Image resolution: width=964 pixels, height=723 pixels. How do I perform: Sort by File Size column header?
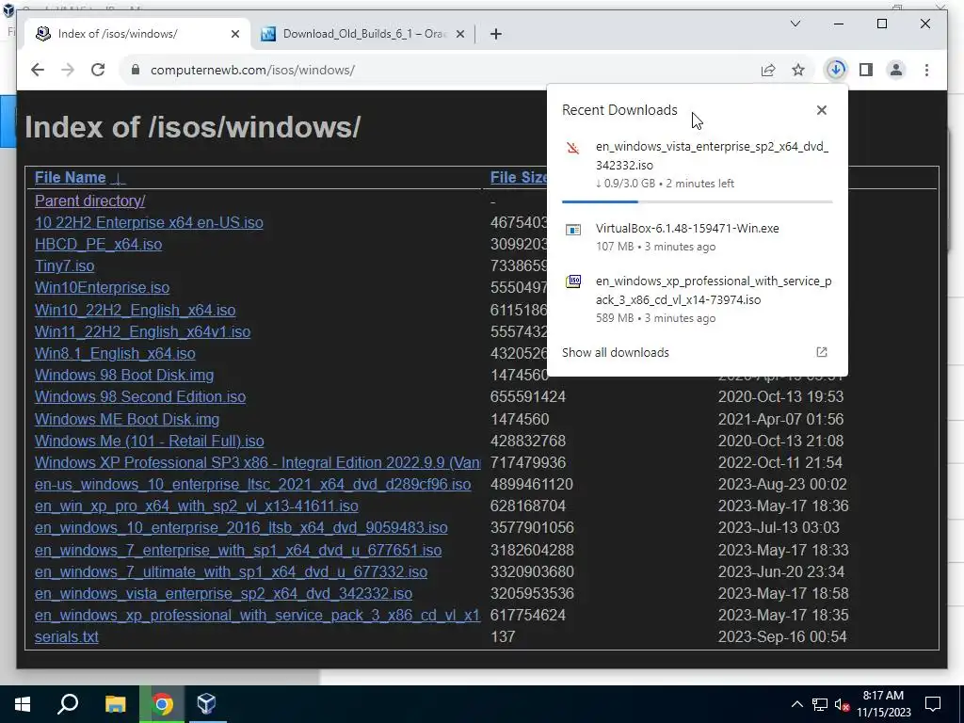[x=519, y=178]
